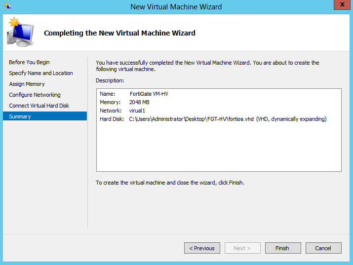Jump to the Assign Memory step
353x265 pixels.
pos(27,84)
